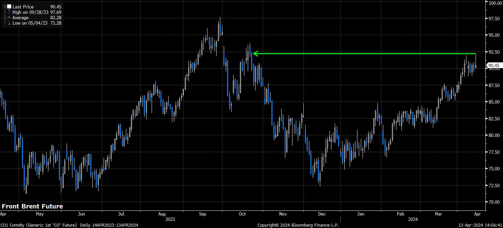The width and height of the screenshot is (503, 228).
Task: Click the 97.69 high value in the legend
Action: coord(56,12)
